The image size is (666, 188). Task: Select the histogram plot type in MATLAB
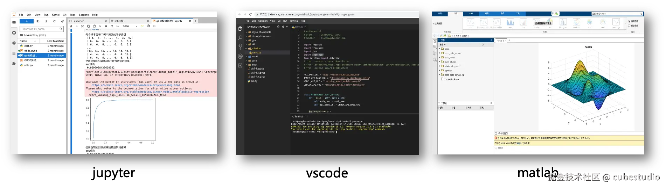pyautogui.click(x=563, y=23)
